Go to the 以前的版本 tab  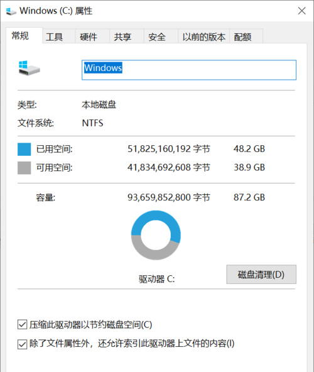[x=203, y=36]
